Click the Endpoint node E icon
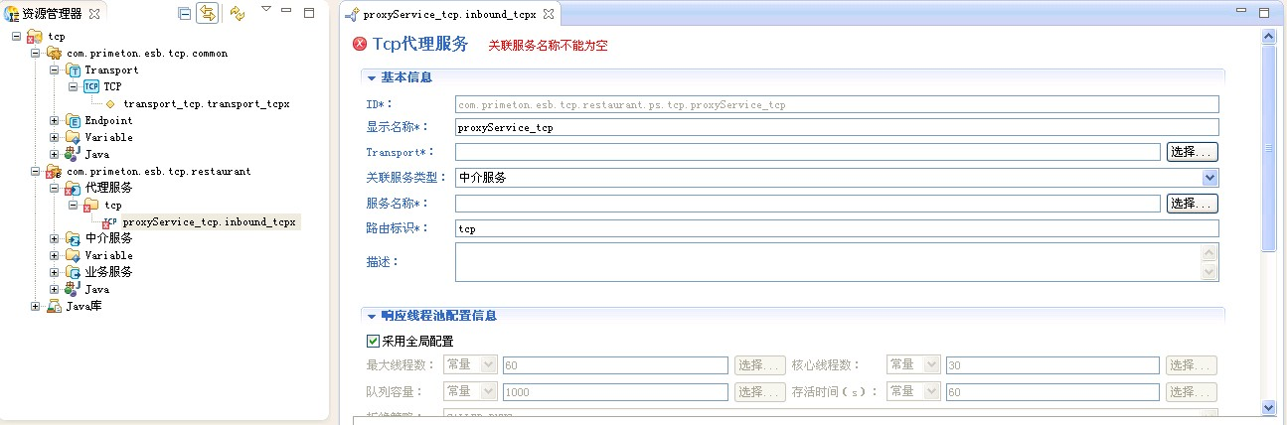The width and height of the screenshot is (1287, 425). (x=74, y=121)
